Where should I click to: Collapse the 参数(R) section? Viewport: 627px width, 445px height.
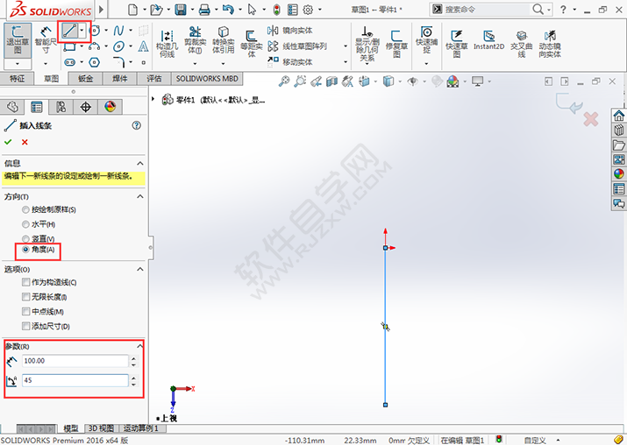[x=140, y=346]
